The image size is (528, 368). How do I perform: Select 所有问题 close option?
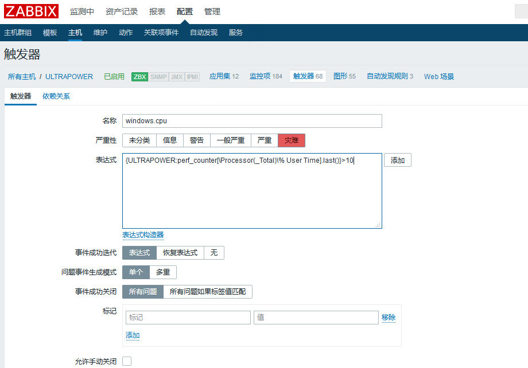[x=143, y=292]
